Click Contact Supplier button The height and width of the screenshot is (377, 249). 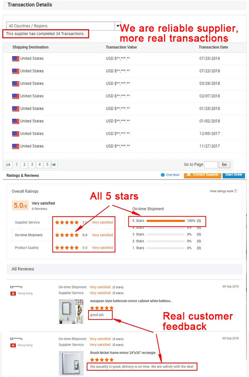[x=203, y=175]
